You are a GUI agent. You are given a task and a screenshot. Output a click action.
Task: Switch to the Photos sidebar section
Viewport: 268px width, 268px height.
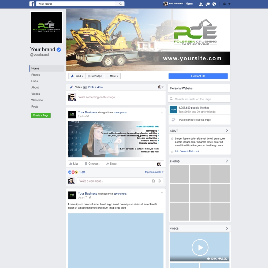[35, 75]
